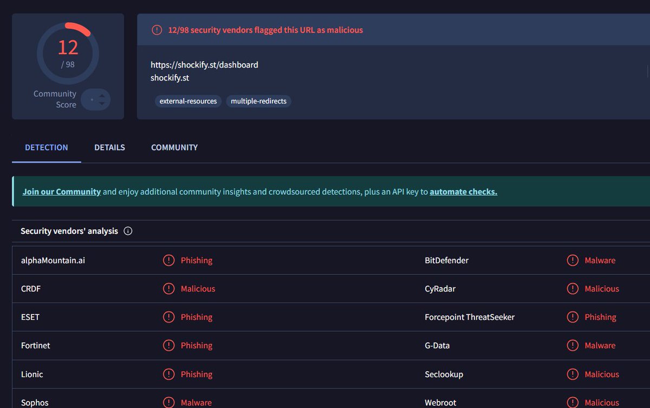Open the automate checks link

pos(463,192)
